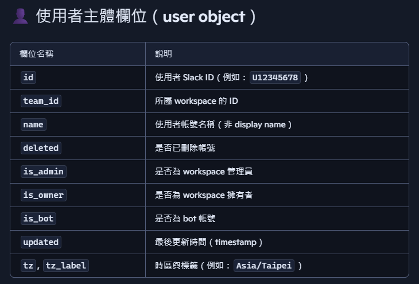Click the U12345678 example code
This screenshot has width=419, height=284.
[275, 77]
